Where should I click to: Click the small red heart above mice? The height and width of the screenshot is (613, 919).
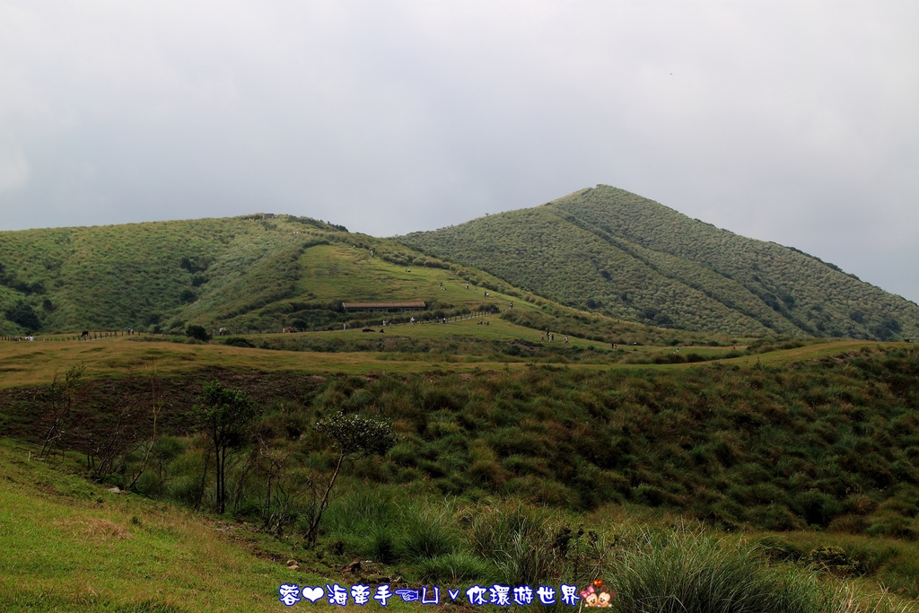click(598, 584)
